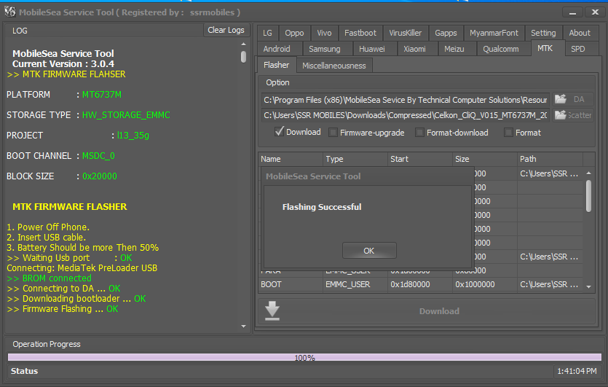608x387 pixels.
Task: Select the Fastboot tab
Action: (360, 33)
